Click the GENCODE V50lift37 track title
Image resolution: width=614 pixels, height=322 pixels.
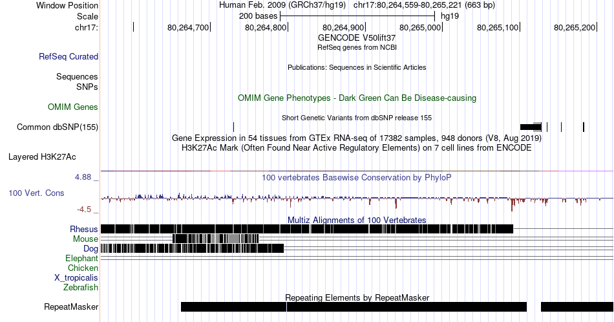pyautogui.click(x=357, y=38)
